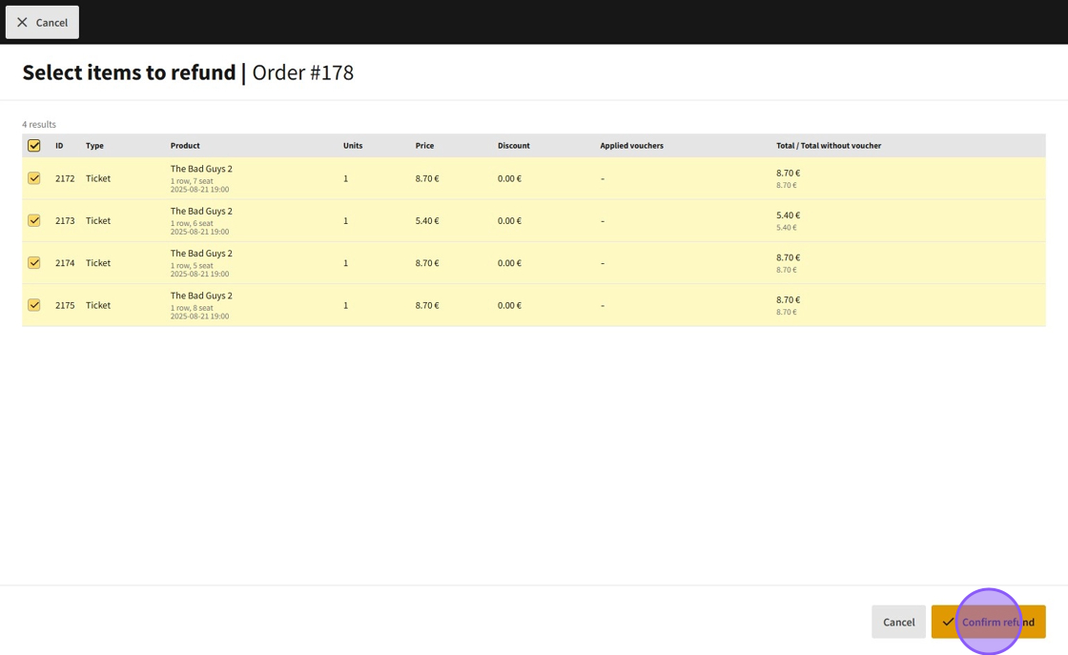
Task: Click the Total / Total without voucher header
Action: tap(828, 146)
